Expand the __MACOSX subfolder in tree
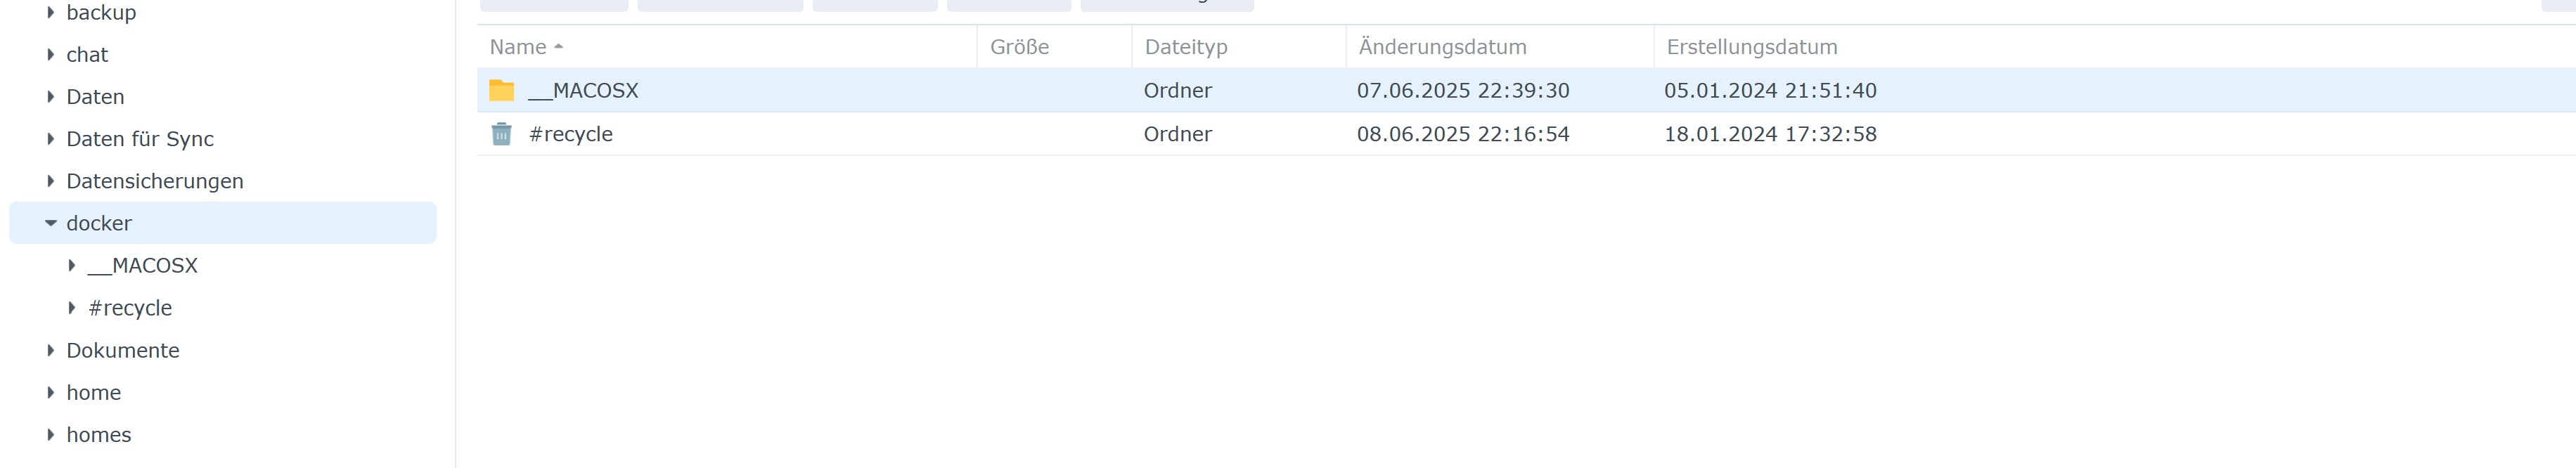Image resolution: width=2576 pixels, height=468 pixels. [x=72, y=266]
